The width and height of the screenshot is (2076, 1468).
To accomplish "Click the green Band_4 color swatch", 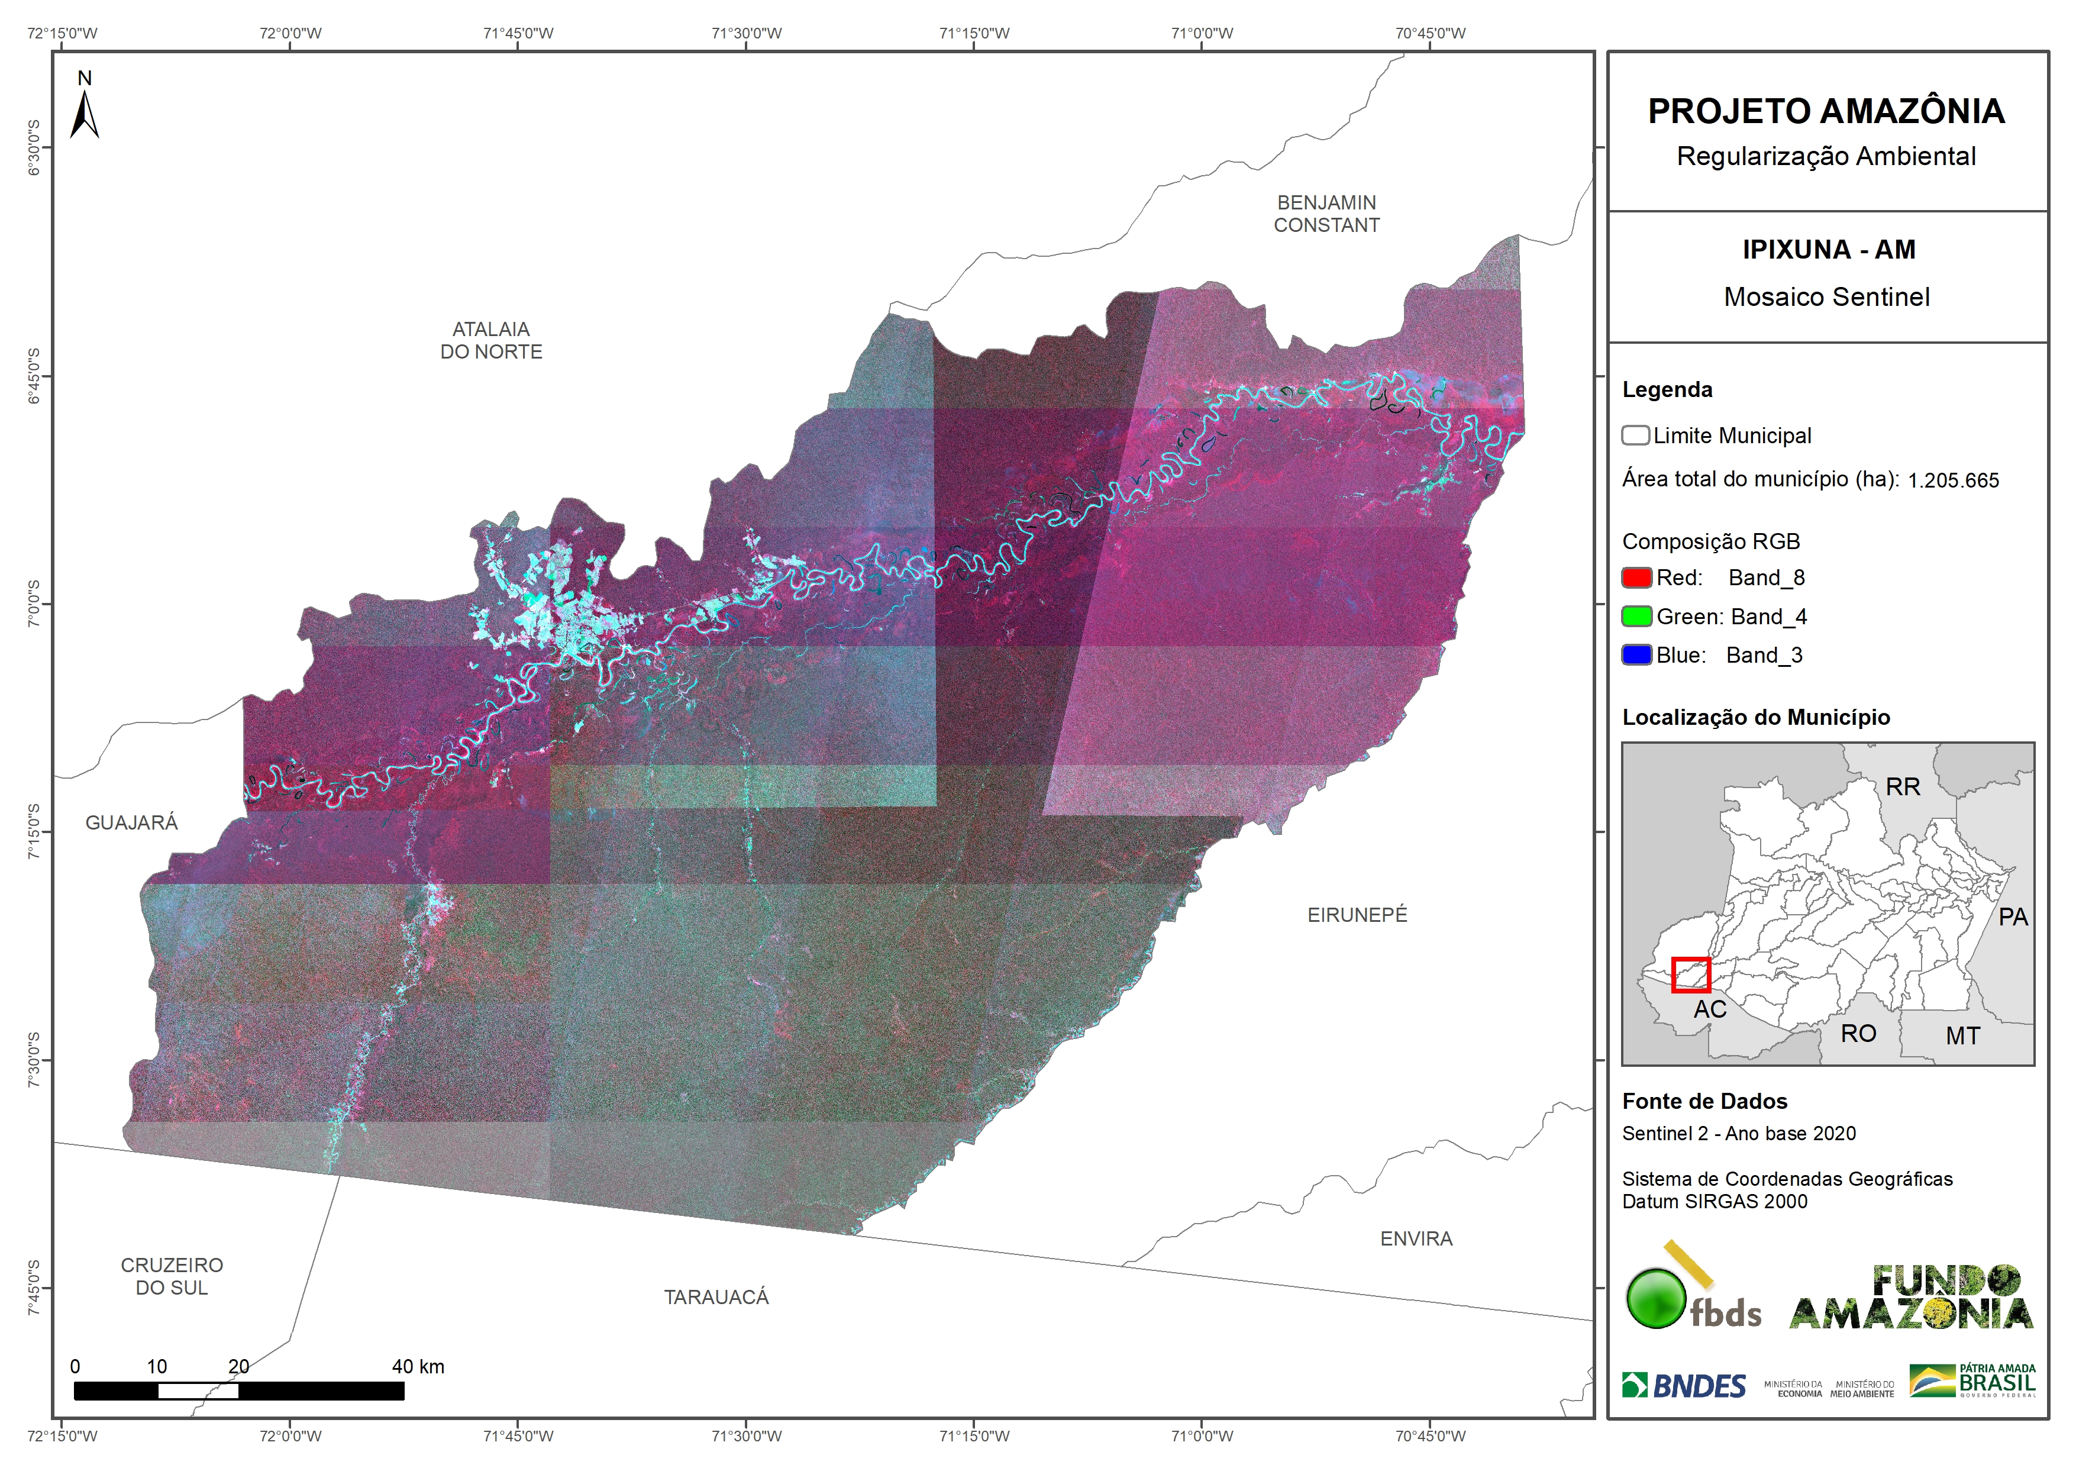I will (1636, 617).
